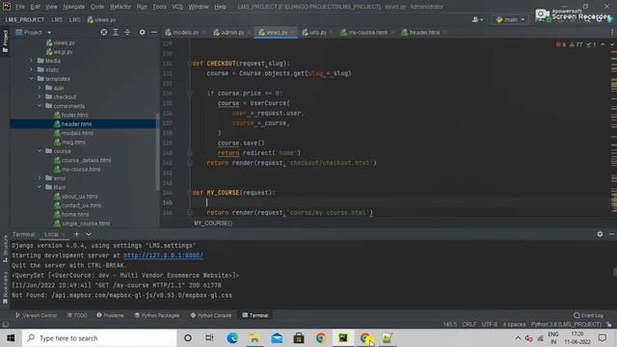The width and height of the screenshot is (617, 347).
Task: Collapse the Main folder
Action: tap(40, 187)
